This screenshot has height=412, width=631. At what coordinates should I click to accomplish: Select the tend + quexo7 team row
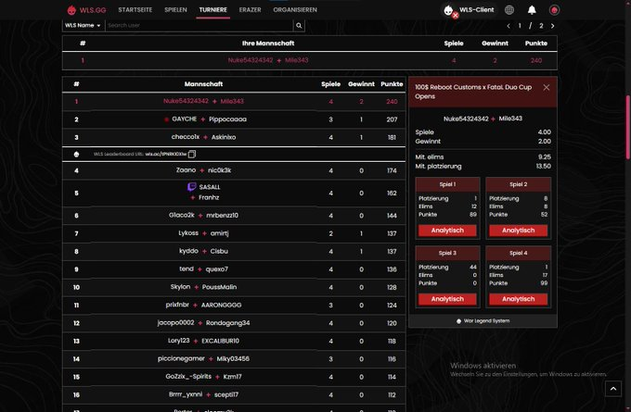click(x=234, y=269)
